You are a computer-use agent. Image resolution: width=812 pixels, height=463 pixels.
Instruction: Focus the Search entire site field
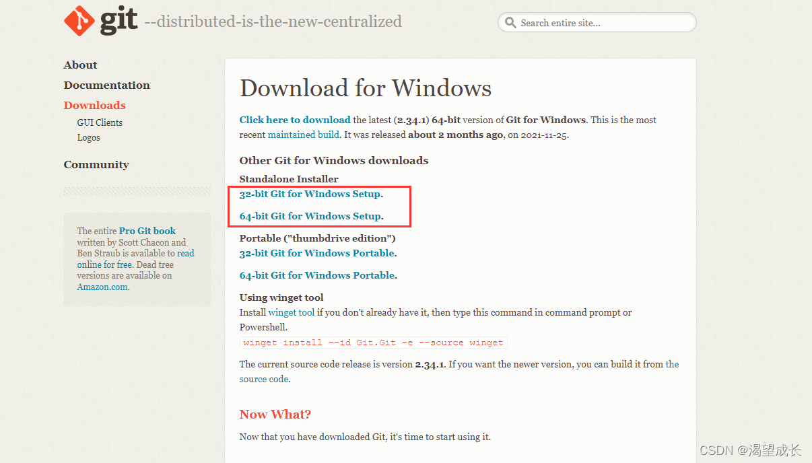pyautogui.click(x=597, y=22)
